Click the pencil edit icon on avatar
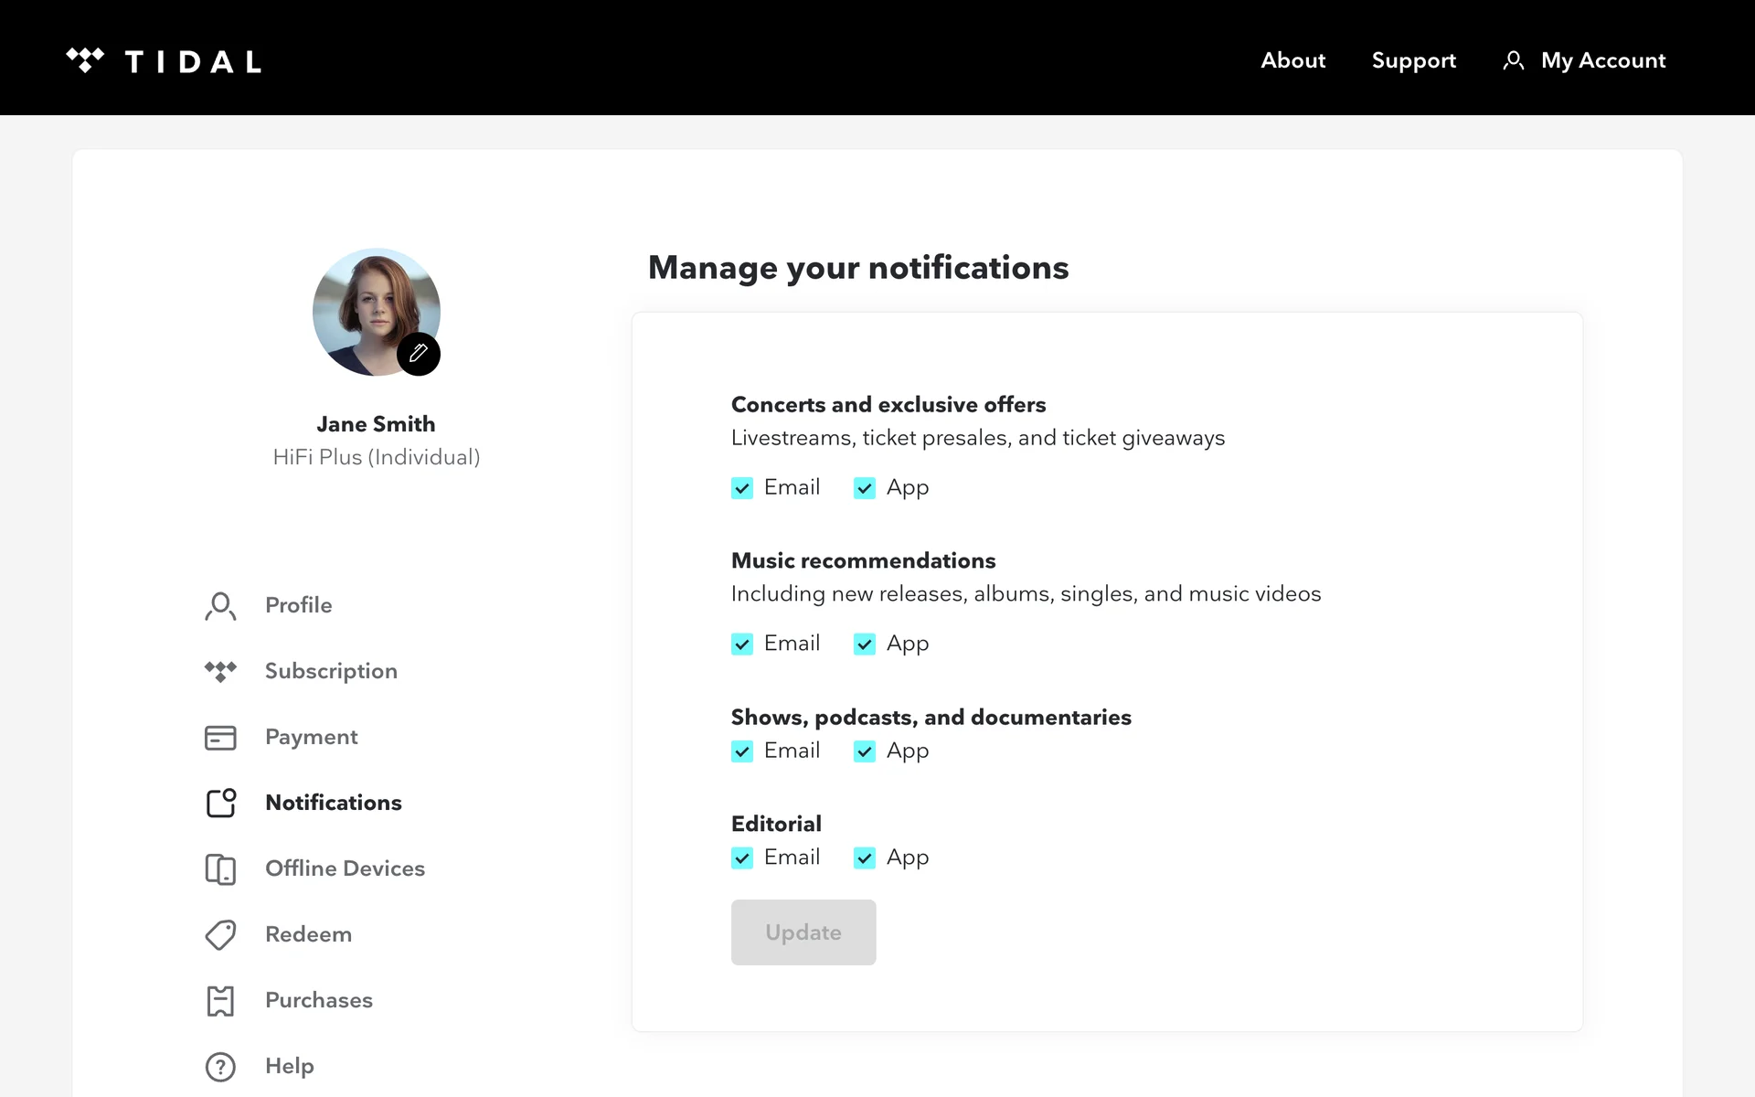 pyautogui.click(x=419, y=354)
